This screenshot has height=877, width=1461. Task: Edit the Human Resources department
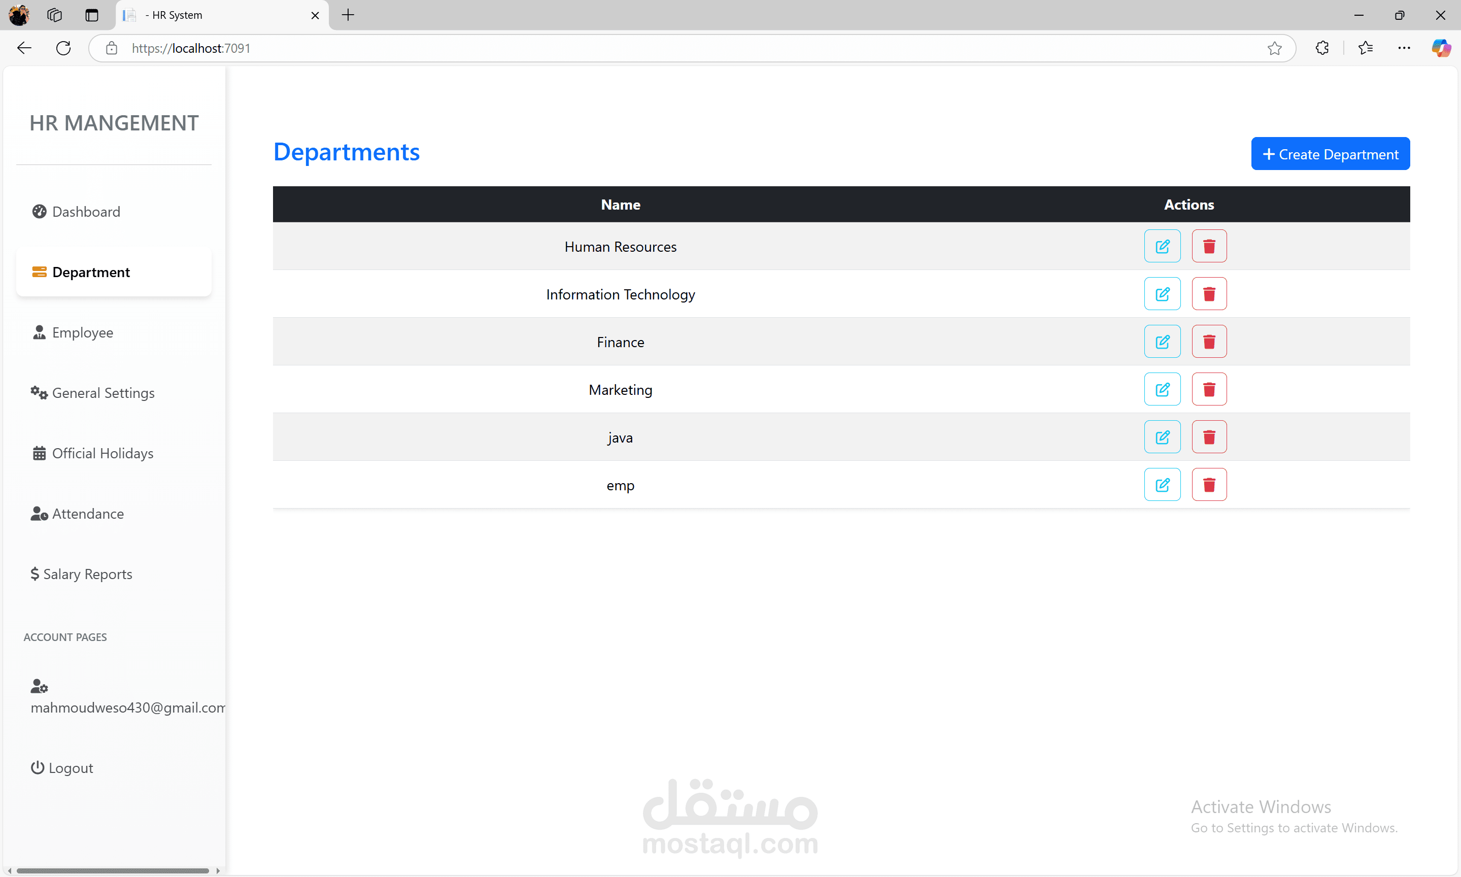[x=1162, y=246]
